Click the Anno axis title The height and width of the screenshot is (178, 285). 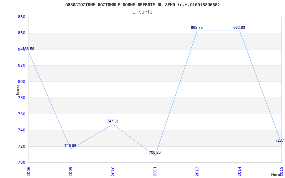(276, 174)
